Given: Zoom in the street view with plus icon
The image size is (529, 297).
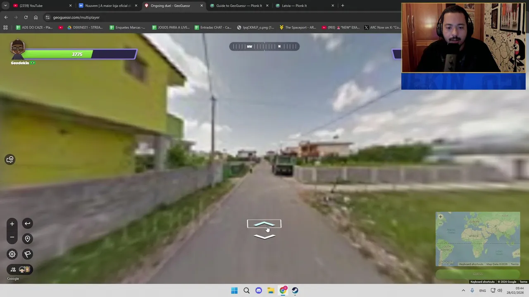Looking at the screenshot, I should click(x=12, y=224).
